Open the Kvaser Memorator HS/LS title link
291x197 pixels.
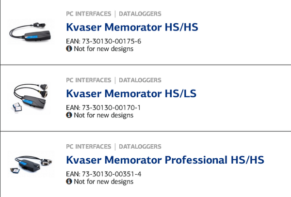[131, 93]
